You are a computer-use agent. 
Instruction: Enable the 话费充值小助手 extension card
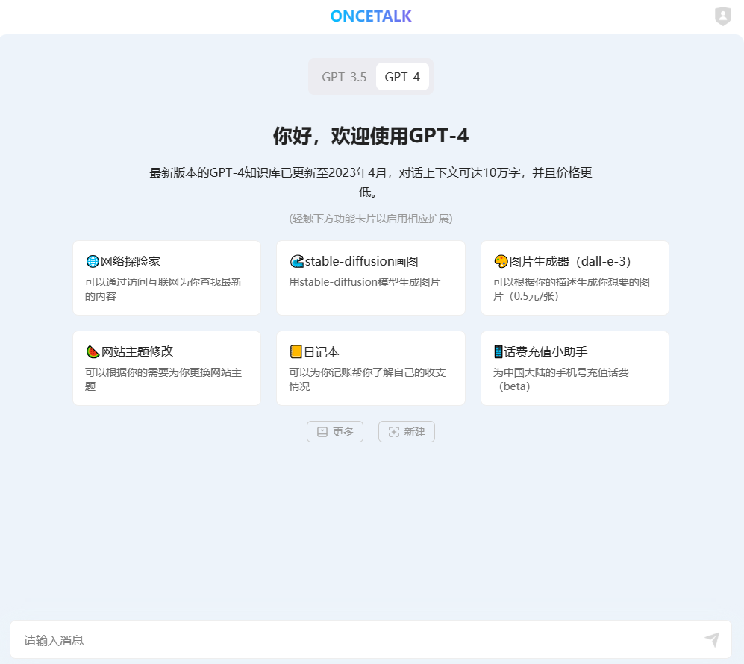point(575,368)
